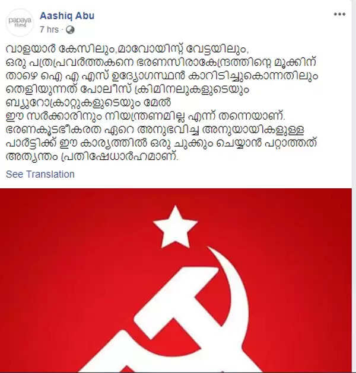
Task: Click the text line starting "തെളിയുന്നത് പോലീസ്"
Action: [x=128, y=89]
